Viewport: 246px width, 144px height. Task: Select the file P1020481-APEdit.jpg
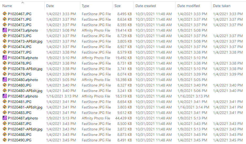tap(25, 107)
